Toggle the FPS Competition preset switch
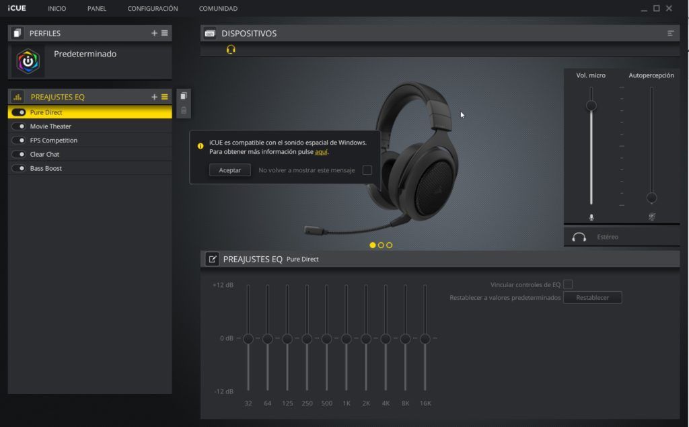Screen dimensions: 689x427 [18, 140]
